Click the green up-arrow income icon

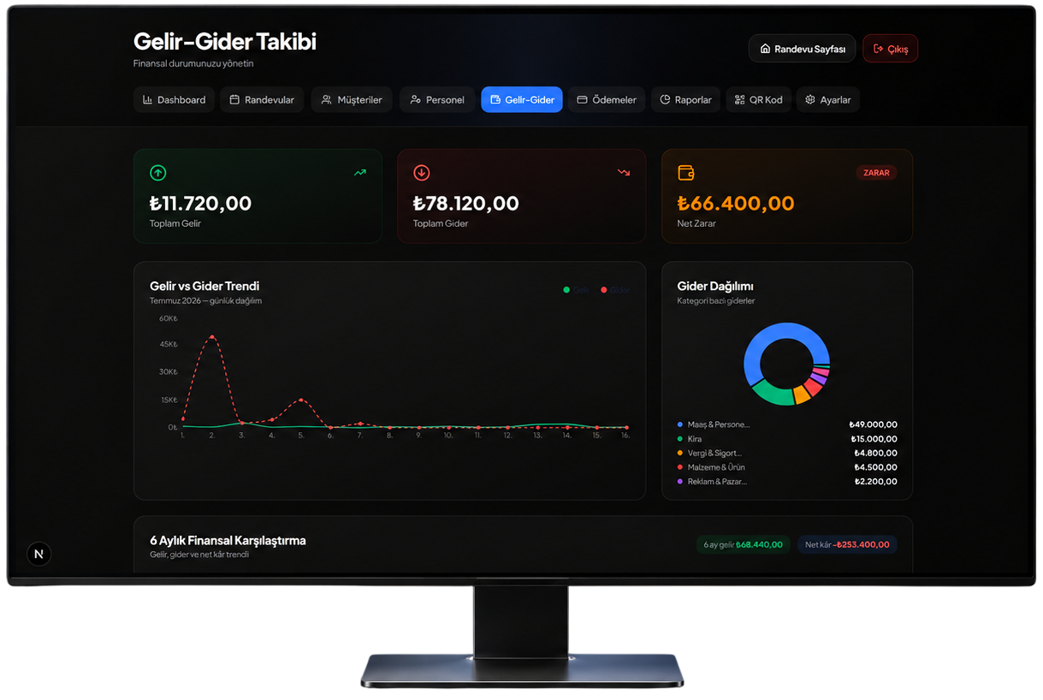(157, 173)
